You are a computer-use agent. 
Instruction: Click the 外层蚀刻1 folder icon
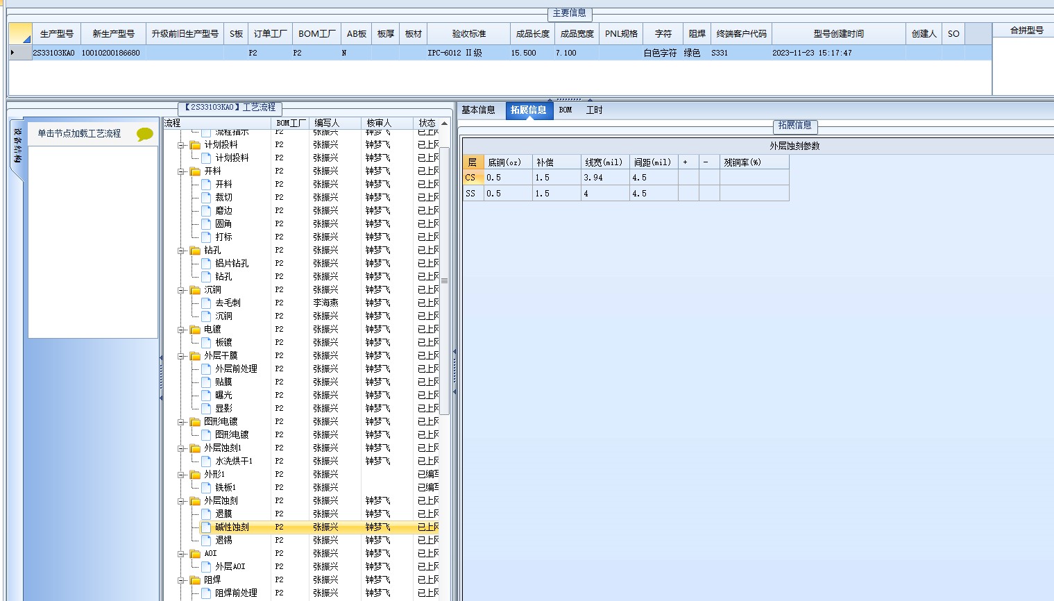click(x=196, y=448)
